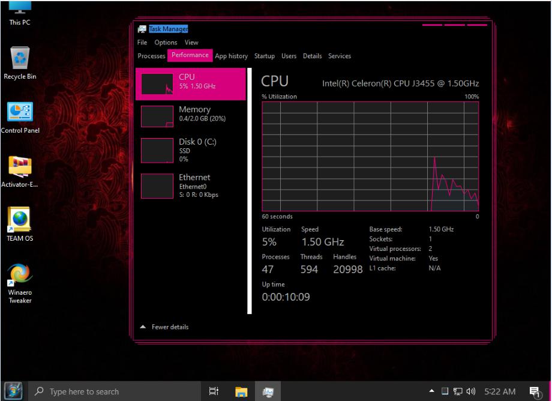Switch to the Processes tab
The width and height of the screenshot is (552, 401).
[151, 56]
